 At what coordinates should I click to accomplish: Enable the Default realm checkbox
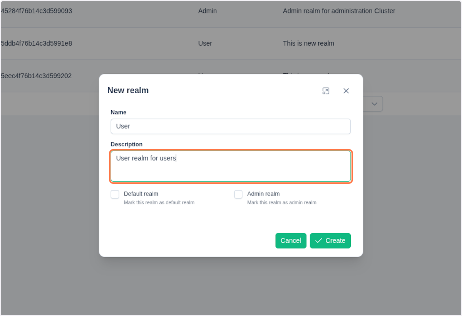pos(115,194)
